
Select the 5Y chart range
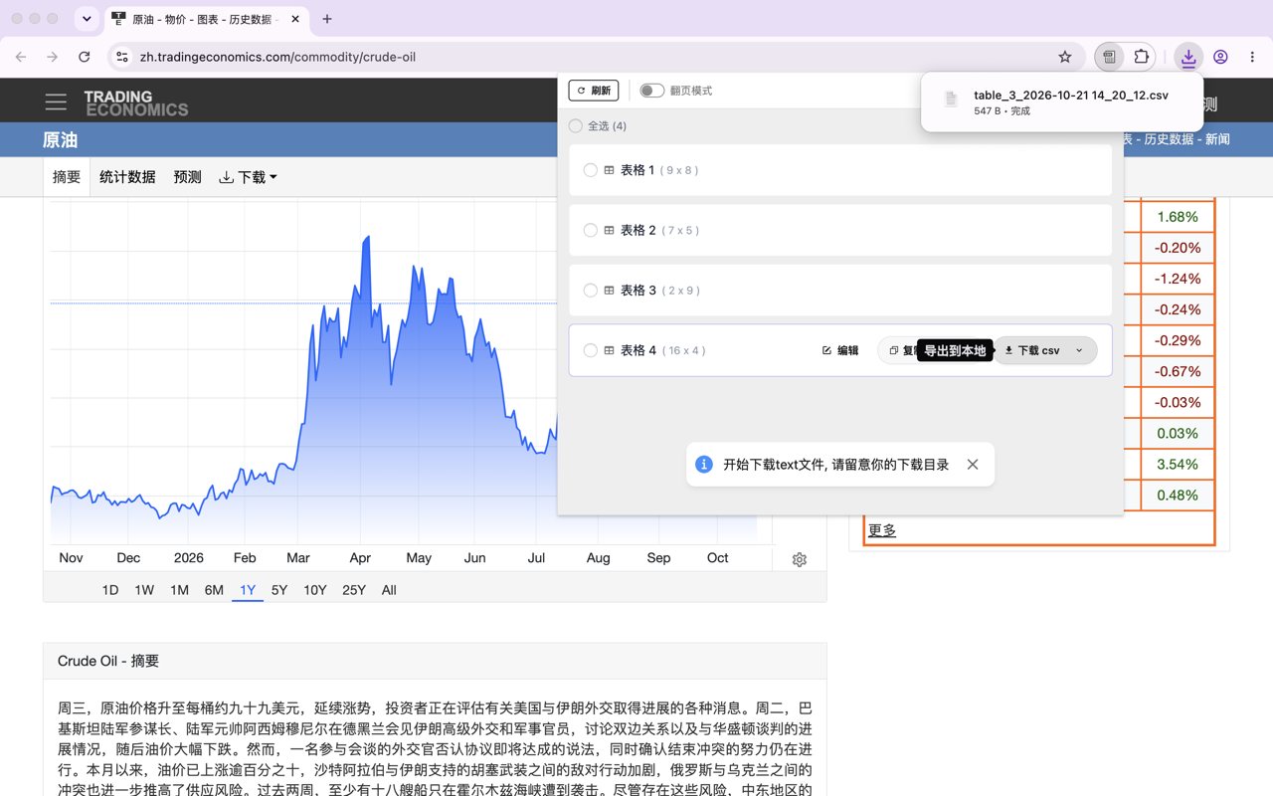[x=279, y=590]
